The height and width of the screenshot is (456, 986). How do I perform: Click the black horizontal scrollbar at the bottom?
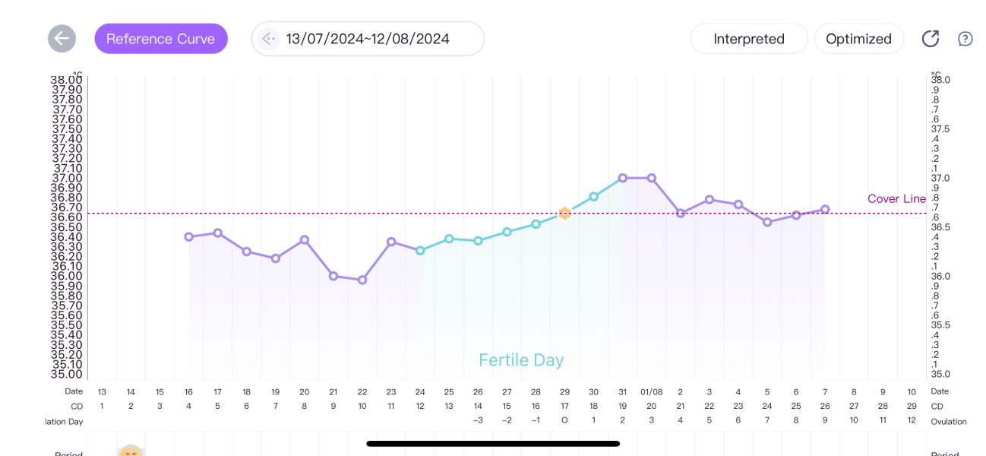pyautogui.click(x=492, y=442)
